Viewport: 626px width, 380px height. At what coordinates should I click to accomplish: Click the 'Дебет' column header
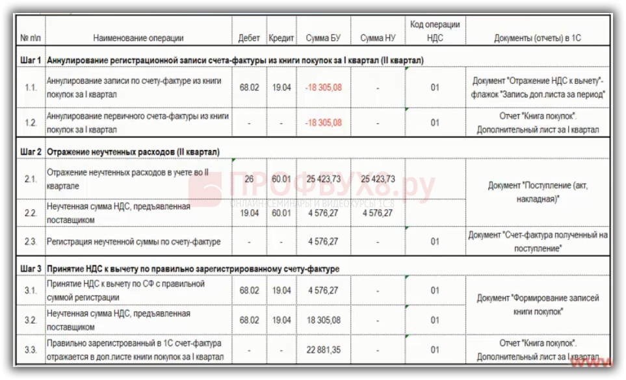[249, 38]
